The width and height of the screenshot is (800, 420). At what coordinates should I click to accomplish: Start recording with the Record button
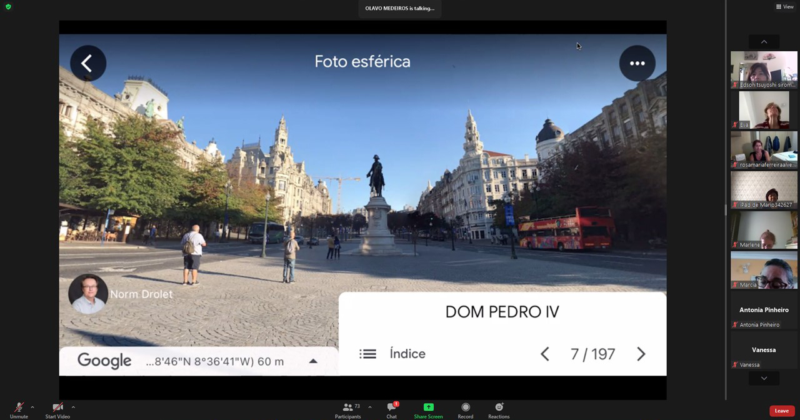click(466, 410)
